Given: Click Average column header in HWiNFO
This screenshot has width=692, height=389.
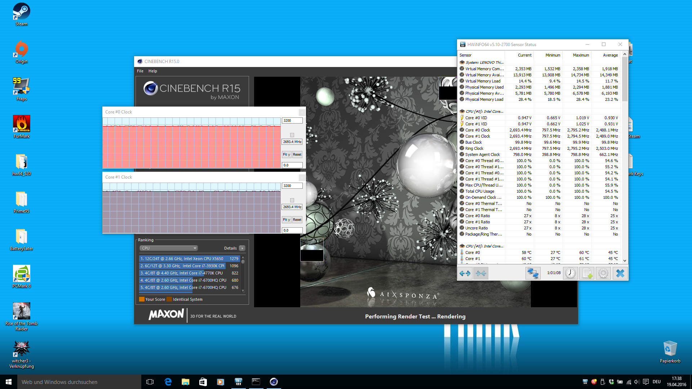Looking at the screenshot, I should pyautogui.click(x=606, y=55).
